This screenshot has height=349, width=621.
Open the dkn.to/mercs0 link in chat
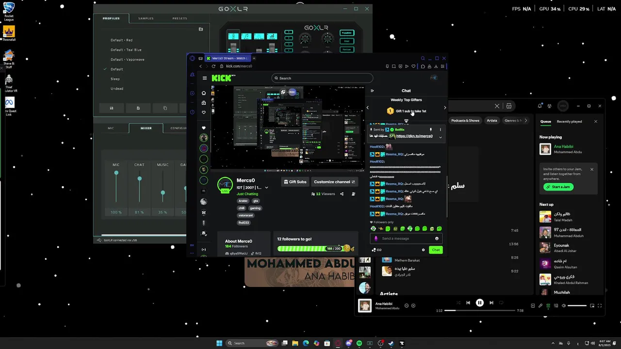click(414, 136)
